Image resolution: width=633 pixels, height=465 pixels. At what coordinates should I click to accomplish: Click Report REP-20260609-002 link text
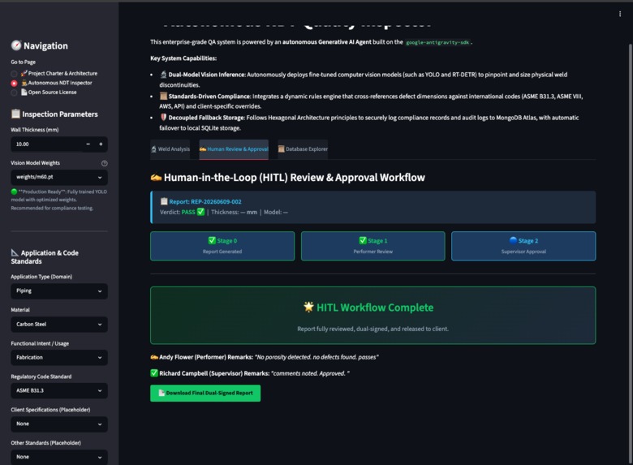click(205, 201)
